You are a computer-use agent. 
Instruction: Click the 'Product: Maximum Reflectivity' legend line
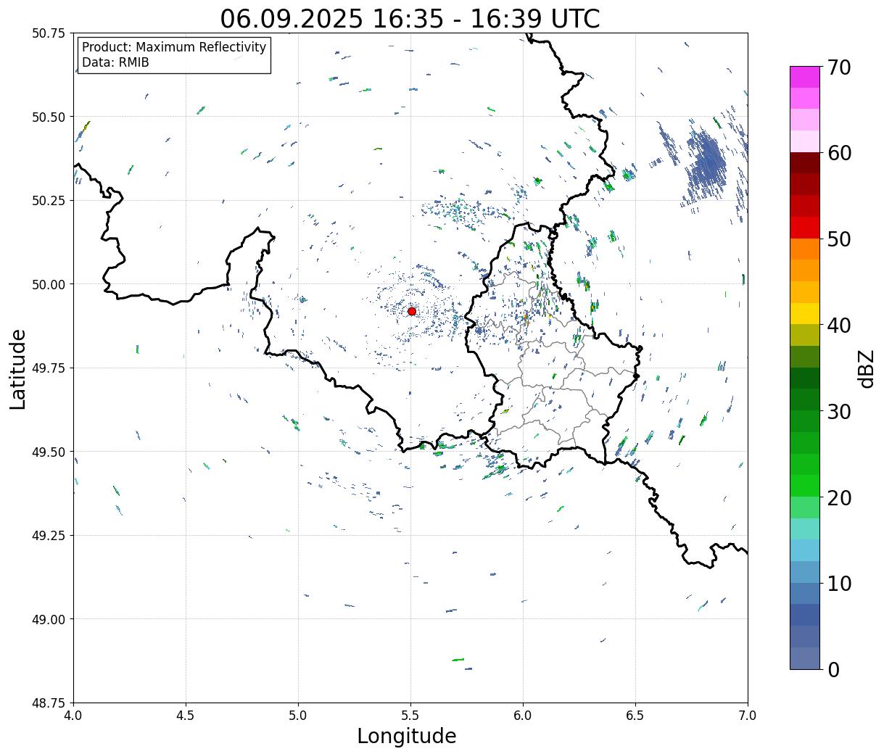[x=174, y=47]
